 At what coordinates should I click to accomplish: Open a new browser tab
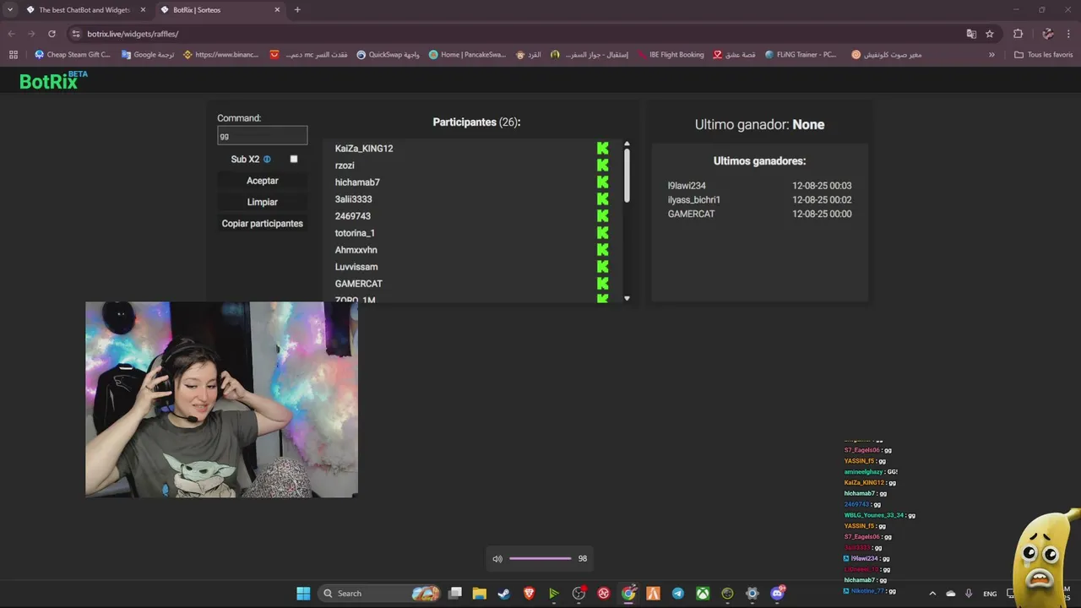click(x=297, y=10)
